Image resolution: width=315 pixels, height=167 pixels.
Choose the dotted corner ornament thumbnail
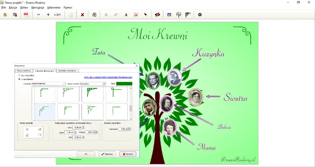point(44,94)
